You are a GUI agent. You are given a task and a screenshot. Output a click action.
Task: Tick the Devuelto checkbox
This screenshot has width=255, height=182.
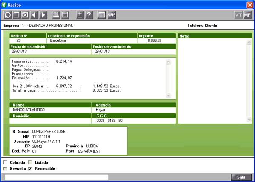(5, 169)
